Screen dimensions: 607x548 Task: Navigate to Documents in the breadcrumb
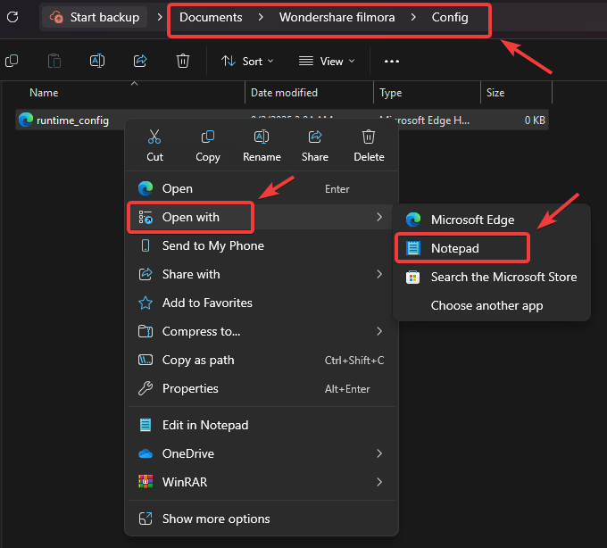(x=211, y=17)
